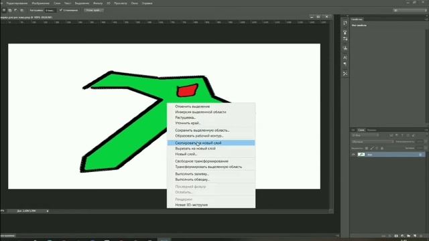The image size is (429, 241).
Task: Open layer filter kind dropdown (Вид)
Action: [x=365, y=135]
